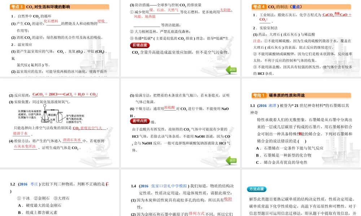Click the blue 湘潭 source text
Viewport: 361px width, 216px height.
[x=272, y=105]
